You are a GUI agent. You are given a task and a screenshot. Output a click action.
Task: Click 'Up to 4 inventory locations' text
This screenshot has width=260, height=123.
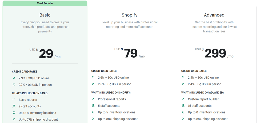pyautogui.click(x=37, y=113)
